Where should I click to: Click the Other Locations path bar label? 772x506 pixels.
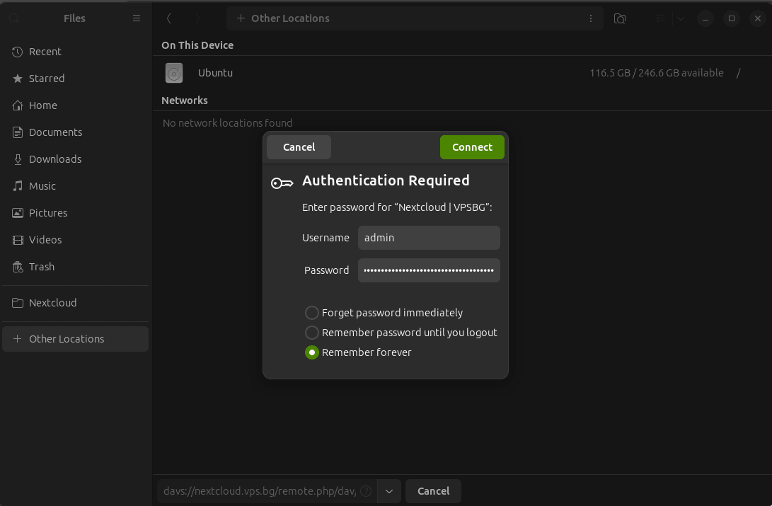(291, 18)
